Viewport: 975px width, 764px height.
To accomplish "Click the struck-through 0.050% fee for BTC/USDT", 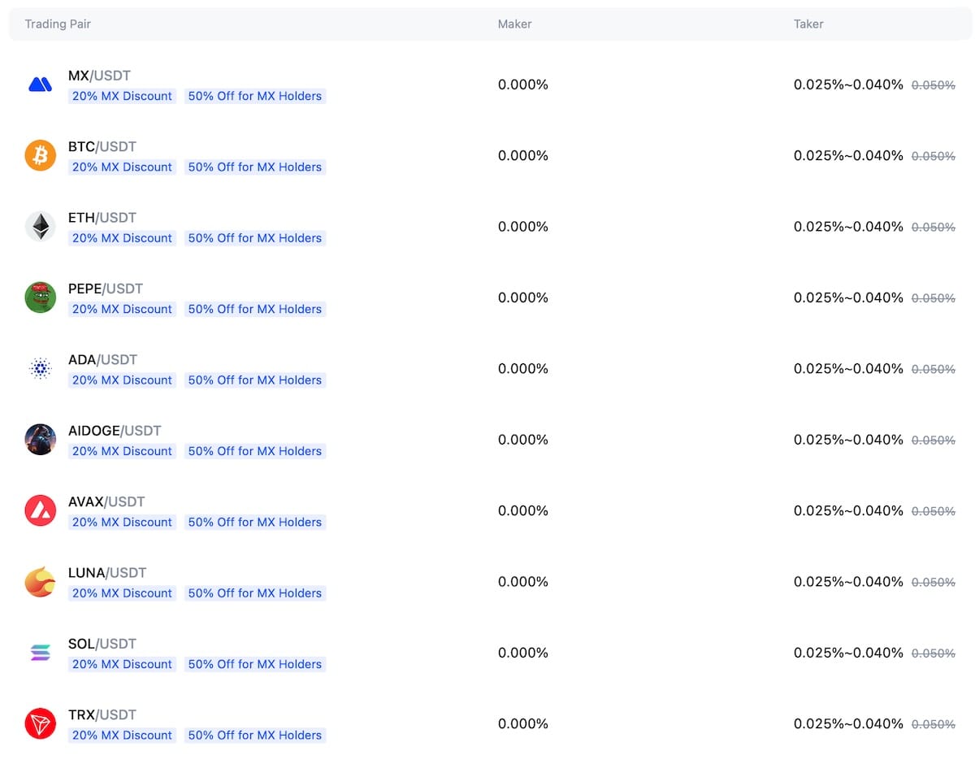I will [x=934, y=156].
